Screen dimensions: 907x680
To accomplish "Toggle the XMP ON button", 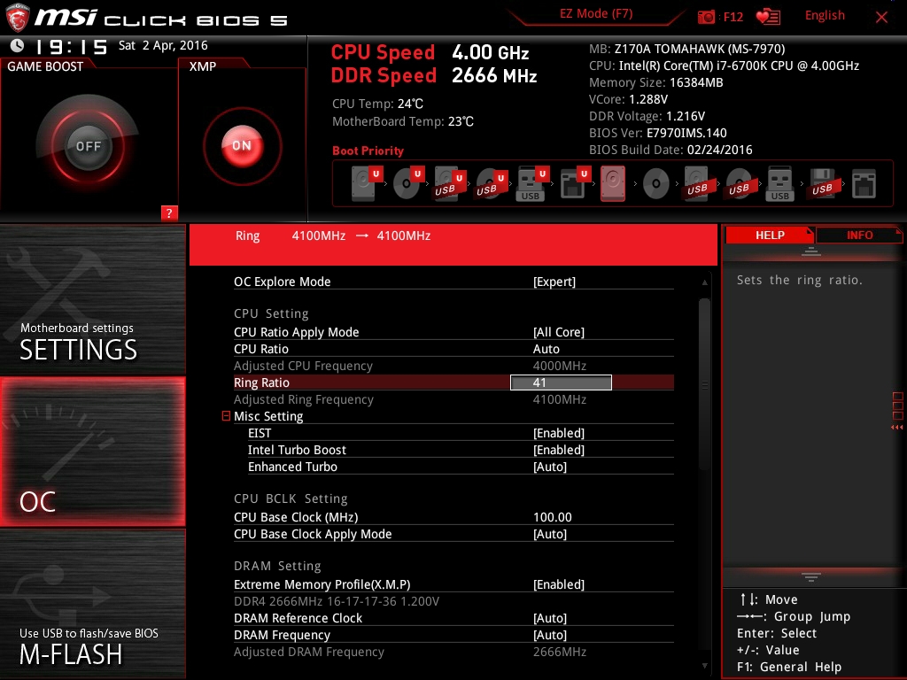I will [243, 146].
